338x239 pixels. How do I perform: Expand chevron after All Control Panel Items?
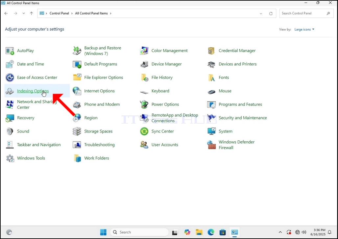point(110,13)
